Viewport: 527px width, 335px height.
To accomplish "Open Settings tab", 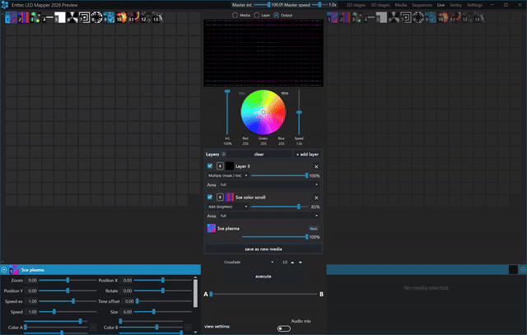I will 474,5.
